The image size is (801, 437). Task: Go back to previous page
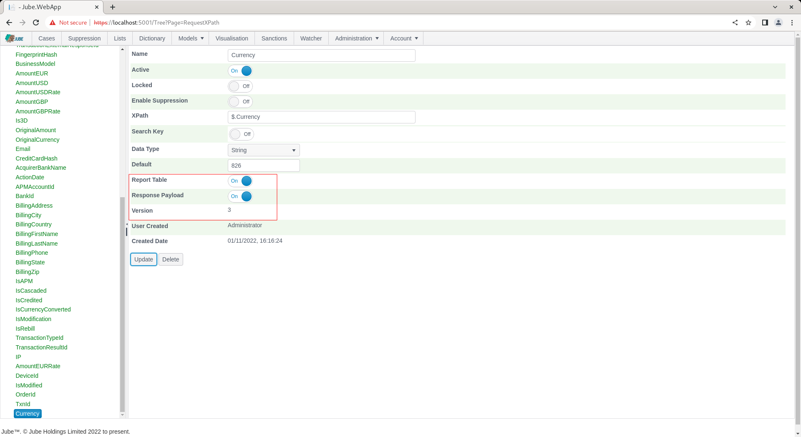click(x=9, y=23)
